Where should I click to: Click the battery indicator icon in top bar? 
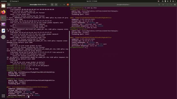(165, 1)
